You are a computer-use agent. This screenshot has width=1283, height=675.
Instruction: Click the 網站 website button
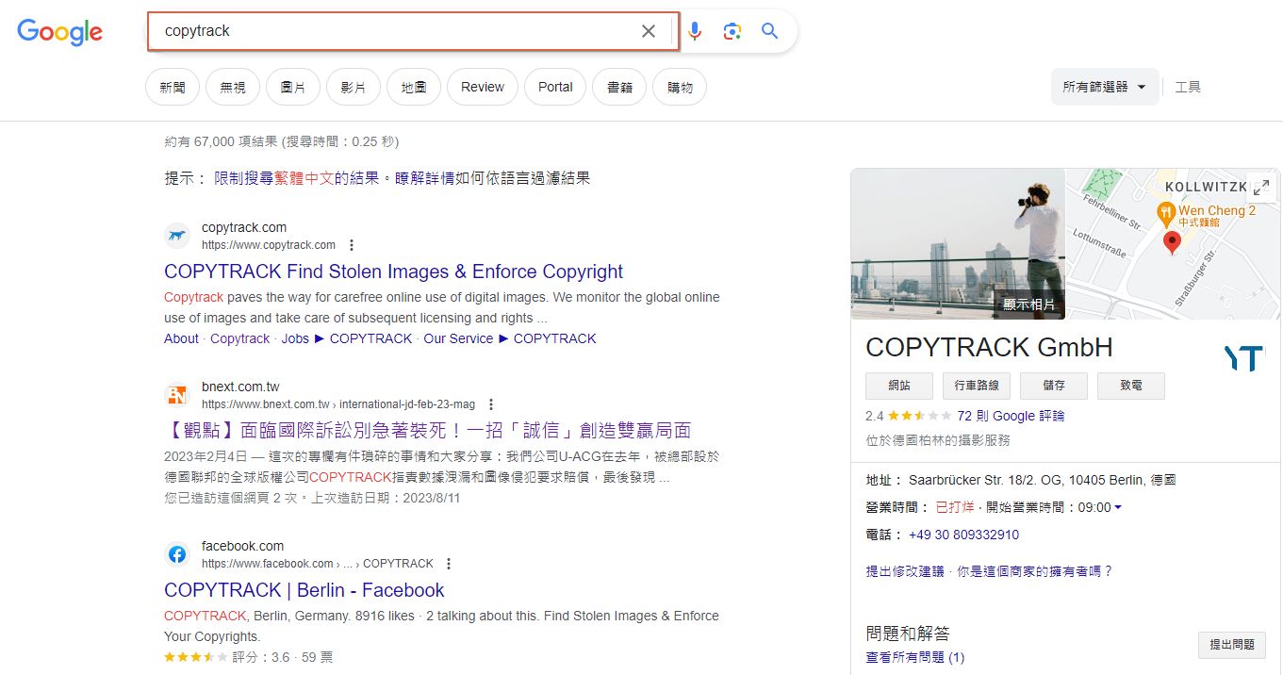(x=899, y=386)
